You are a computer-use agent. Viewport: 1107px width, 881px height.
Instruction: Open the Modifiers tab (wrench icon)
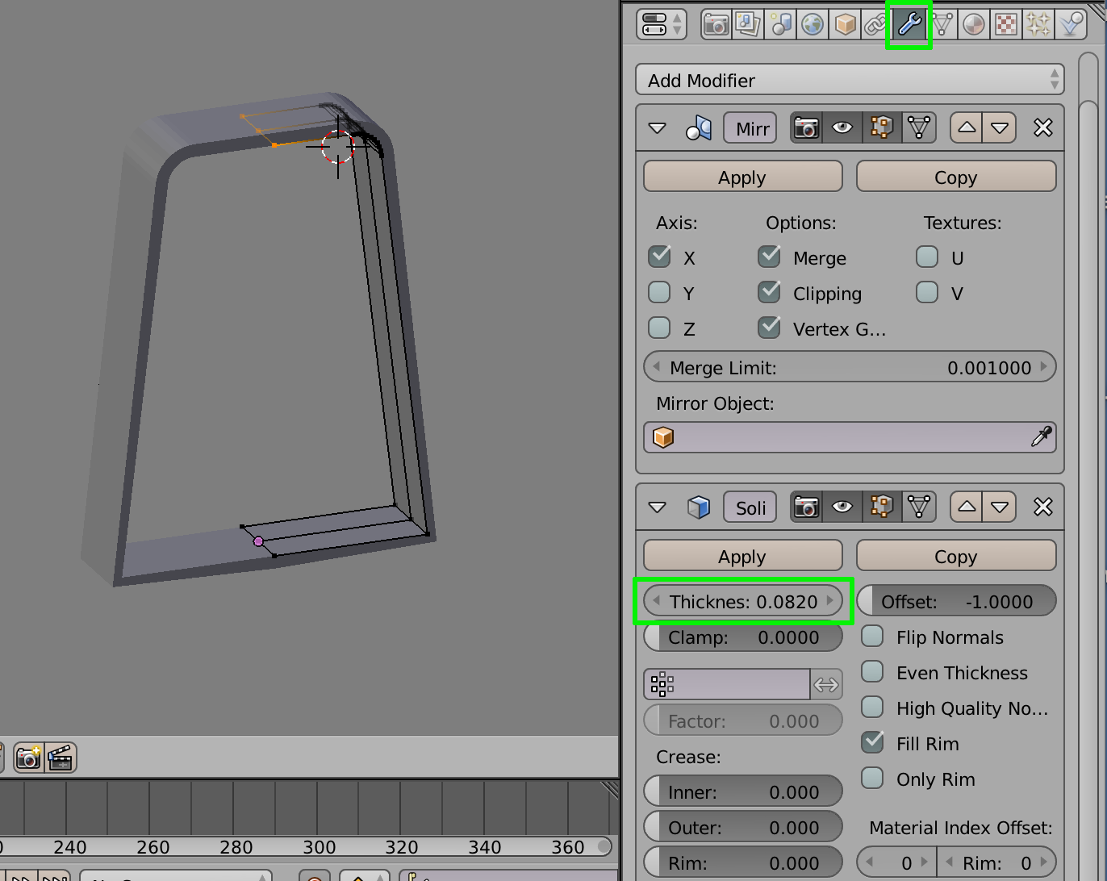click(x=909, y=24)
